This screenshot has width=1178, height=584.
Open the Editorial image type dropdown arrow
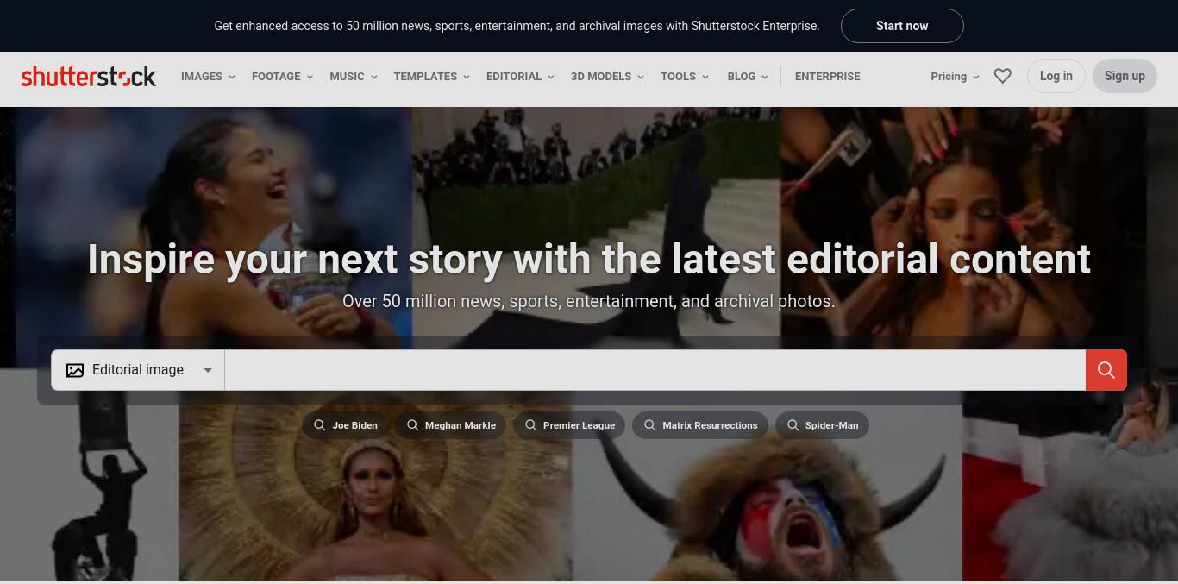coord(208,370)
